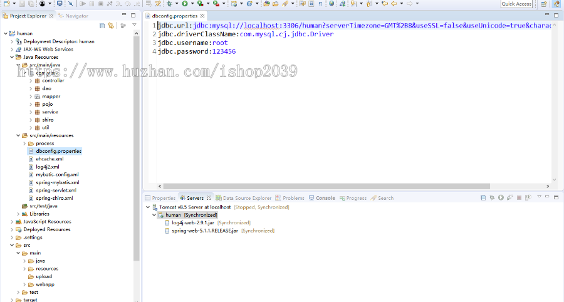Click the Open Type folder icon
Viewport: 564px width, 302px height.
pyautogui.click(x=266, y=4)
